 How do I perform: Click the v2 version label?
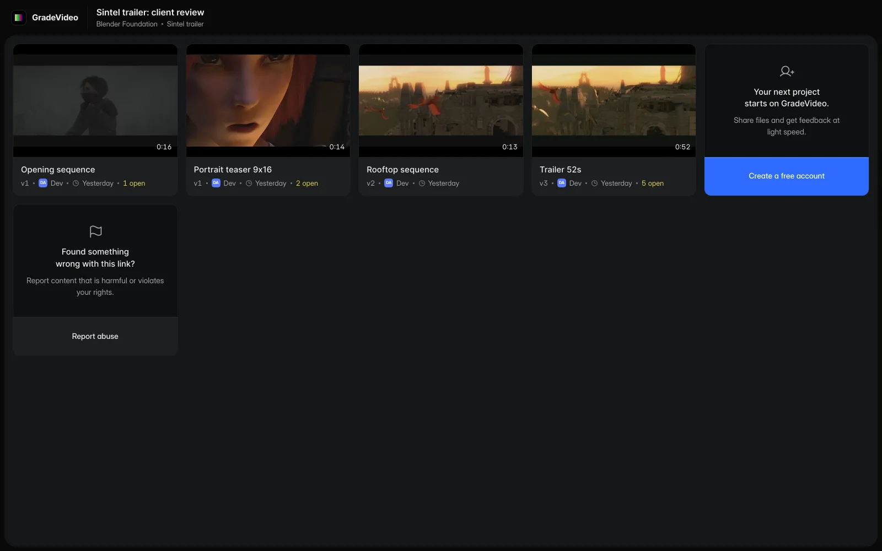point(370,183)
